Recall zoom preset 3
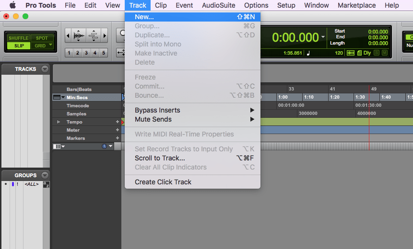This screenshot has height=249, width=413. 86,53
